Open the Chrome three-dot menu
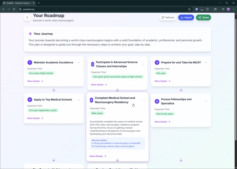 [233, 9]
